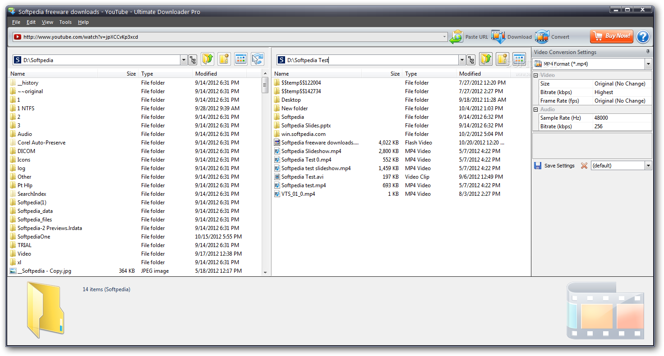Delete preset with the red X icon
This screenshot has width=664, height=356.
tap(584, 166)
